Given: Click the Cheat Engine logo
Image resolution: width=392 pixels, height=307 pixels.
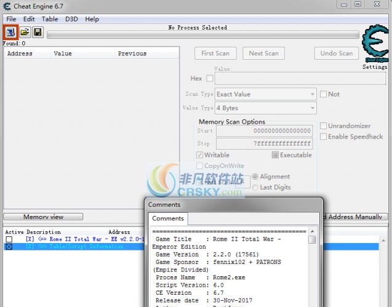Looking at the screenshot, I should tap(375, 43).
